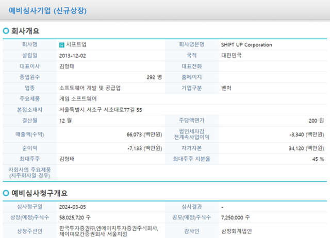
Task: Select employee count 292 명
Action: [154, 77]
